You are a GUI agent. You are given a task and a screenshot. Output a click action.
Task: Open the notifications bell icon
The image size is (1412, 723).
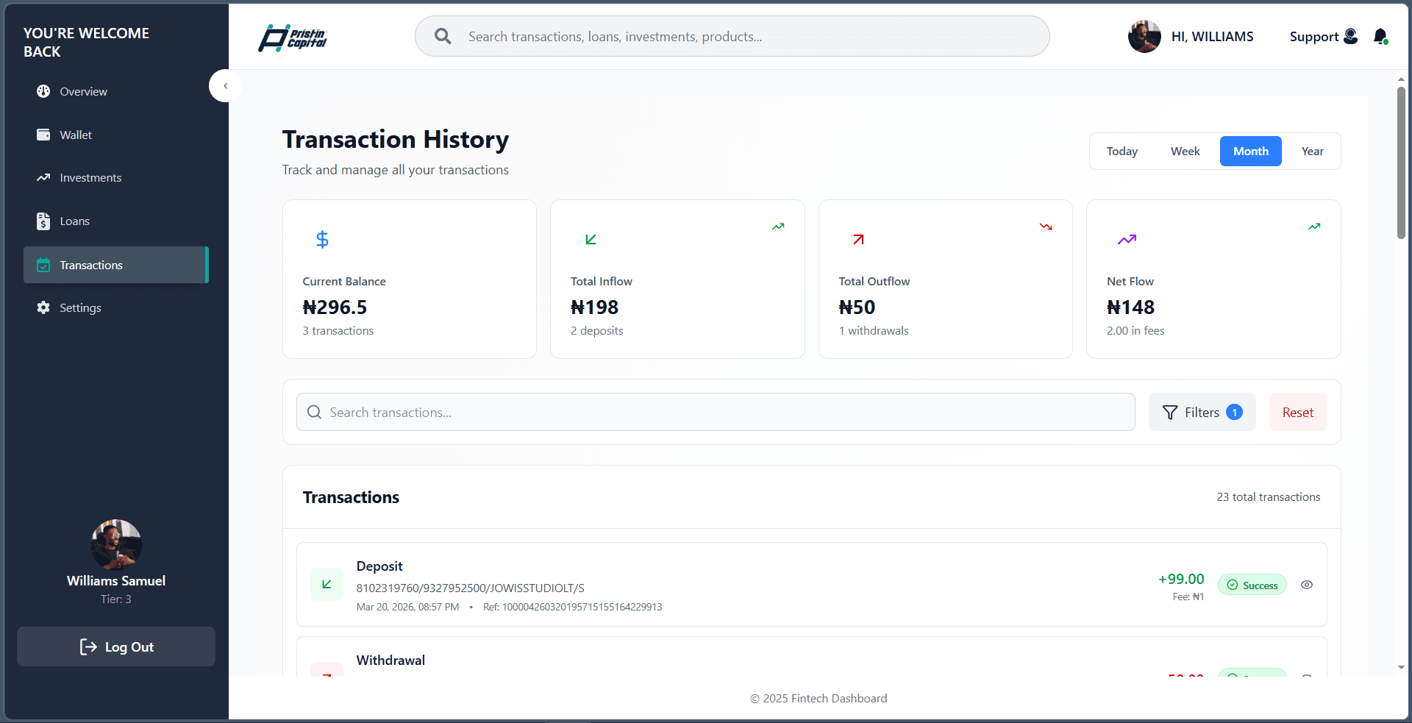tap(1380, 36)
